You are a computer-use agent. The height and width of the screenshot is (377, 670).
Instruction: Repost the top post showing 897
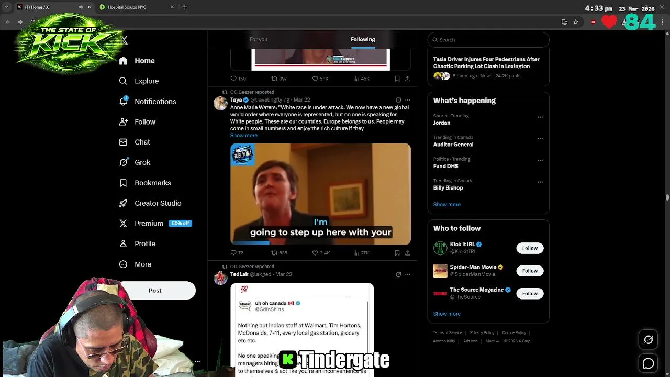tap(279, 79)
